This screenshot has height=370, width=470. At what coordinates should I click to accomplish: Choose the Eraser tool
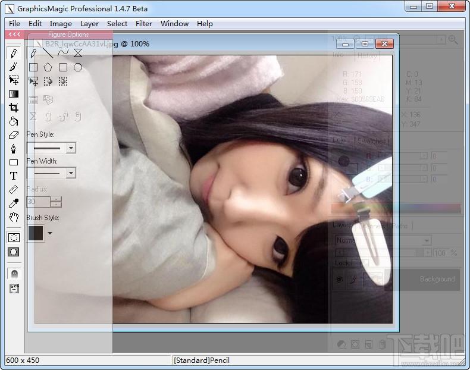coord(14,135)
